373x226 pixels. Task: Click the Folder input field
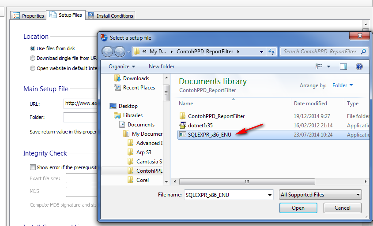coord(80,117)
